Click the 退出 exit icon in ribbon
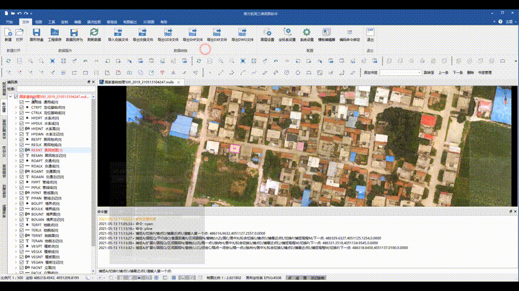519x291 pixels. coord(370,33)
